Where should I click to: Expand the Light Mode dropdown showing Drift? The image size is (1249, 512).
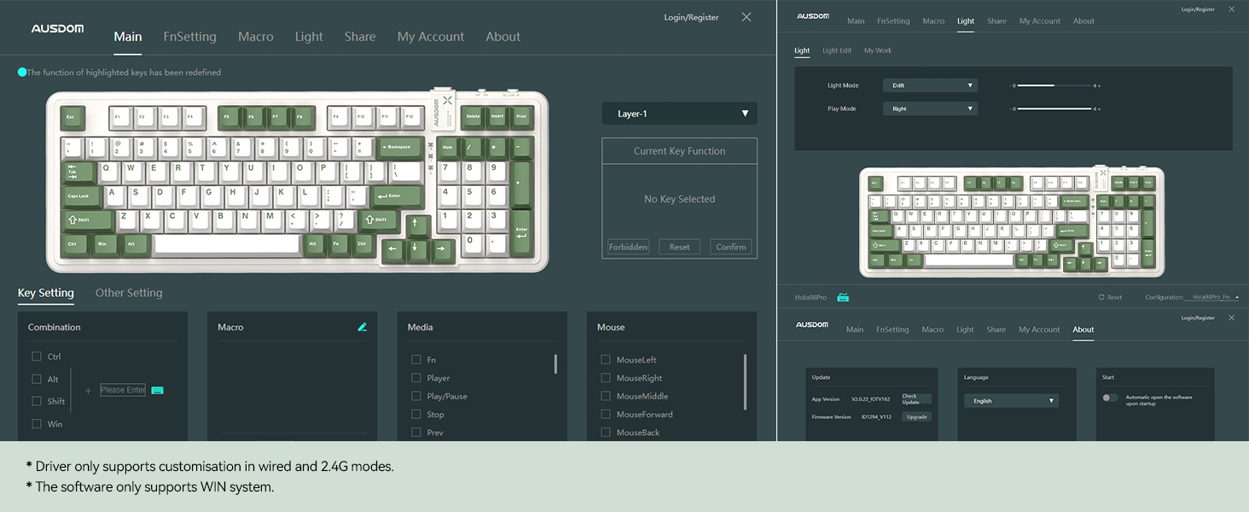point(930,85)
